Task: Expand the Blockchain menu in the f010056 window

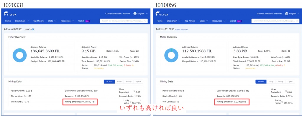Action: 173,21
